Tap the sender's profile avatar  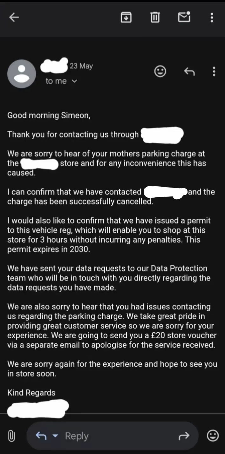[22, 74]
